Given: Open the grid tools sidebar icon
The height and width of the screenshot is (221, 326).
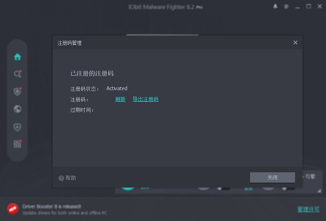Looking at the screenshot, I should 17,144.
